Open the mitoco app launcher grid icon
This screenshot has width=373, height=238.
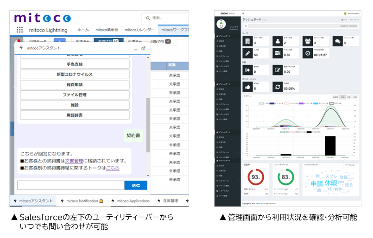[x=19, y=30]
